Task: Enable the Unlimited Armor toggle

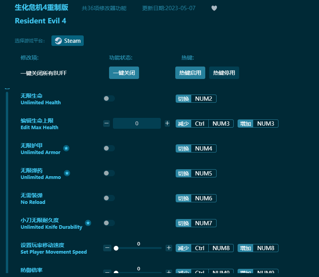Action: coord(109,148)
